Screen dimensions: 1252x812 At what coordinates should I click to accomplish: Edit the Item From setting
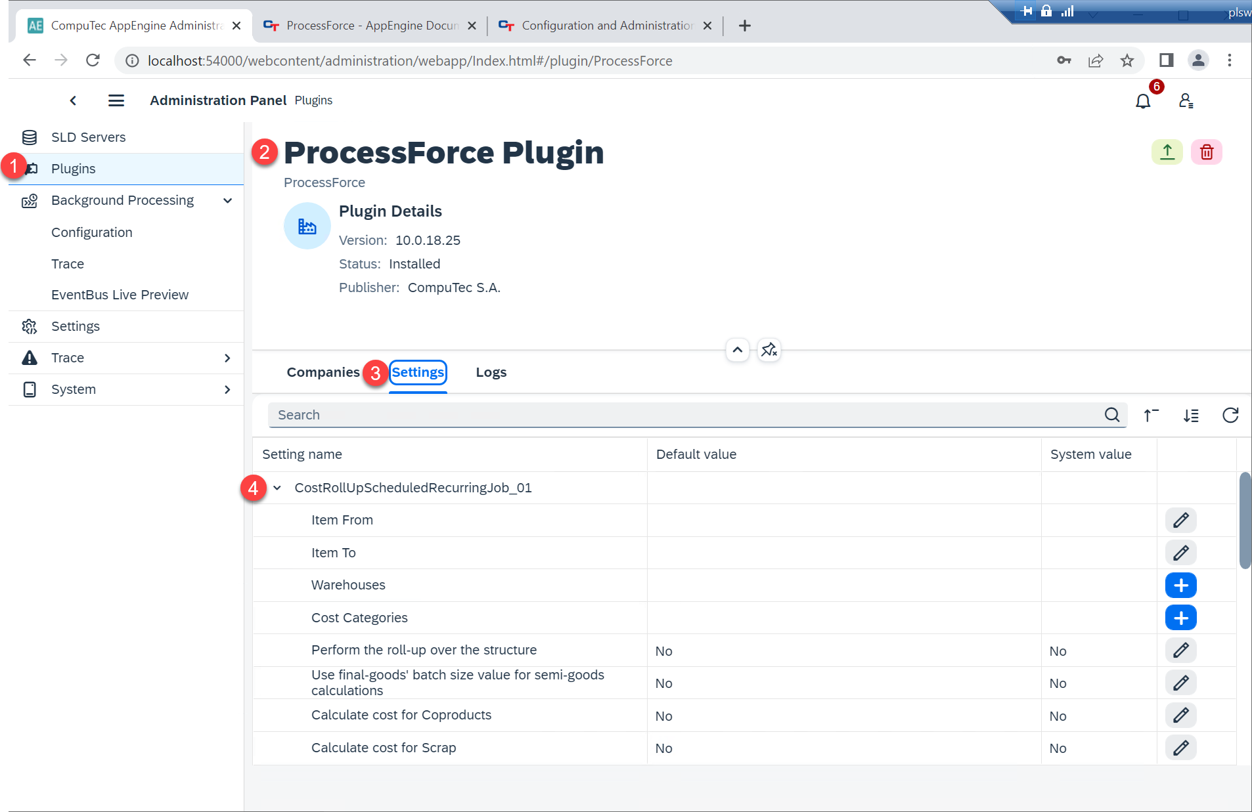1181,520
